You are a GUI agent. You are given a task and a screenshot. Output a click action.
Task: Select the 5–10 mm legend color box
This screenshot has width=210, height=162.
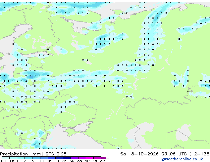pyautogui.click(x=36, y=158)
